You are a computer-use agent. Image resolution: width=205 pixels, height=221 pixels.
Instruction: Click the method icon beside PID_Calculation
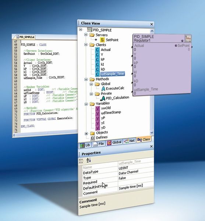[103, 98]
